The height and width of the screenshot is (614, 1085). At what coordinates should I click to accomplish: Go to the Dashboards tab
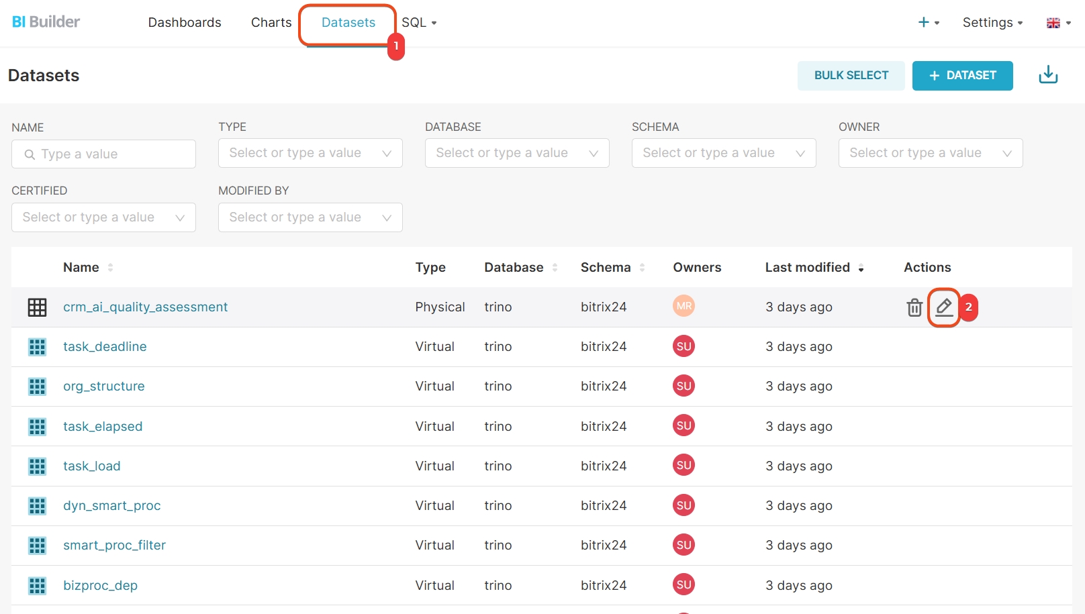point(185,22)
